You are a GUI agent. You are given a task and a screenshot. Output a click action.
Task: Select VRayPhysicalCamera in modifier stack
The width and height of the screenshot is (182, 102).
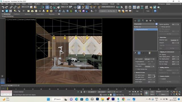(x=146, y=29)
